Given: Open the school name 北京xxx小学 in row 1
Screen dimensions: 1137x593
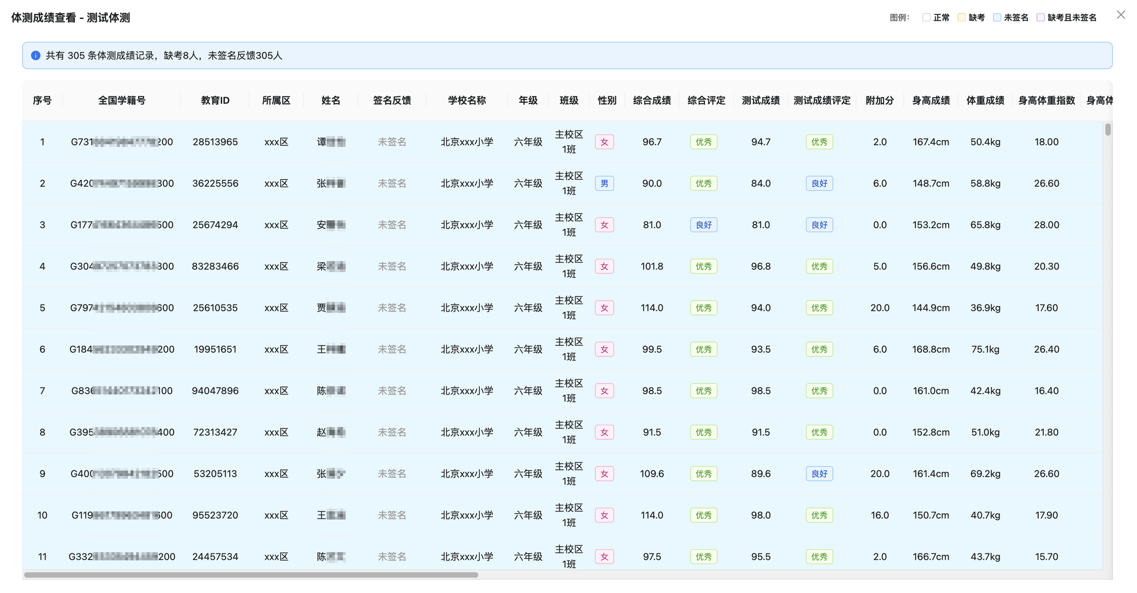Looking at the screenshot, I should coord(466,141).
